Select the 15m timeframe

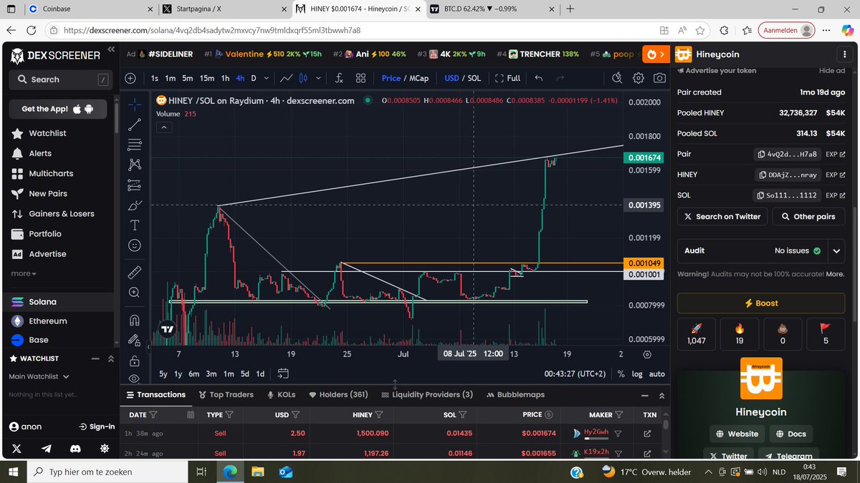click(x=206, y=78)
